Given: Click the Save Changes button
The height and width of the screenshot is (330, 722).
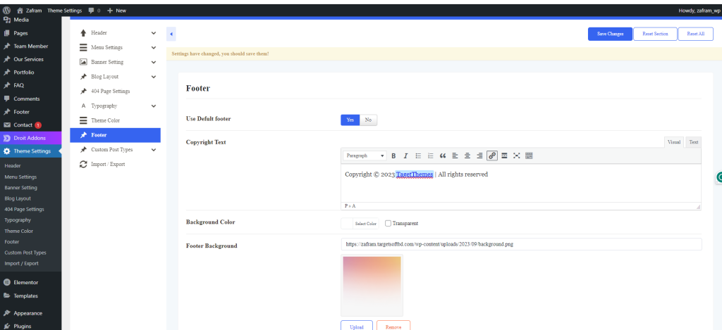Looking at the screenshot, I should [x=610, y=34].
